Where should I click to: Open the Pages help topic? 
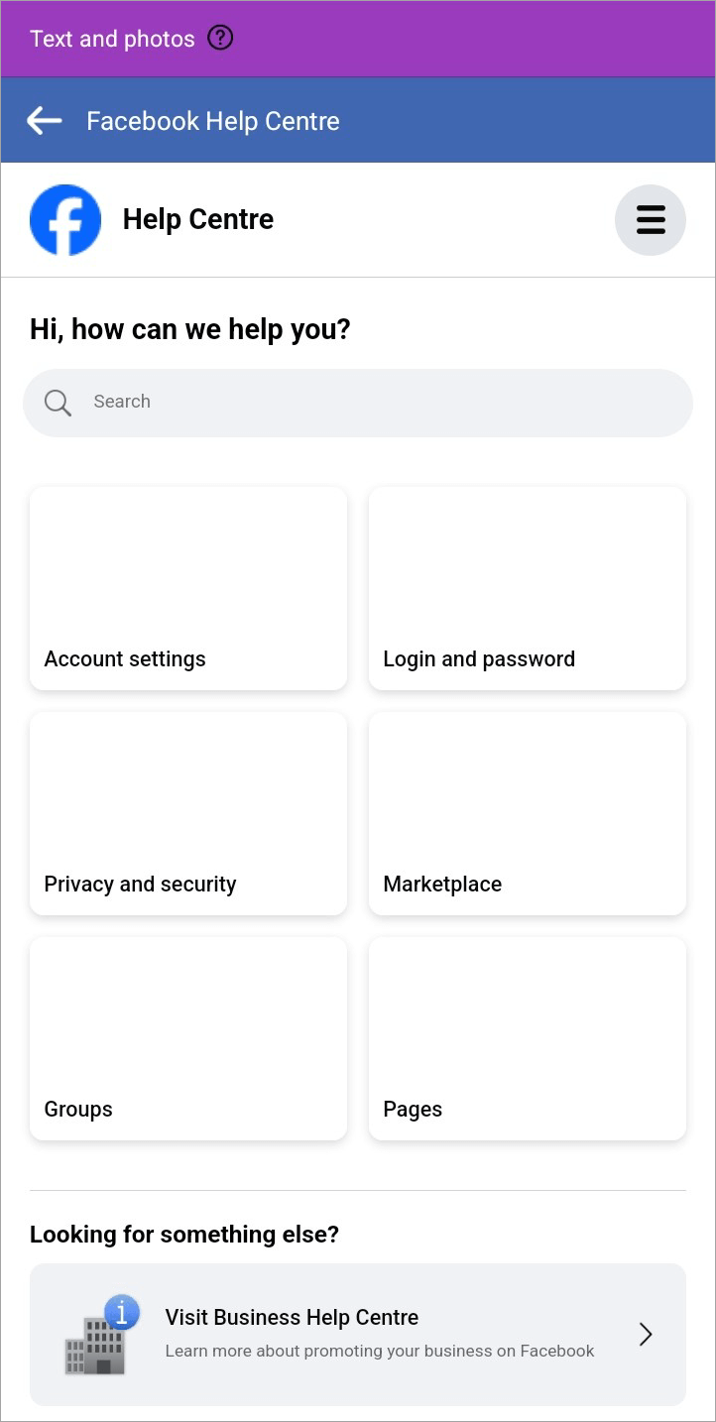click(528, 1038)
